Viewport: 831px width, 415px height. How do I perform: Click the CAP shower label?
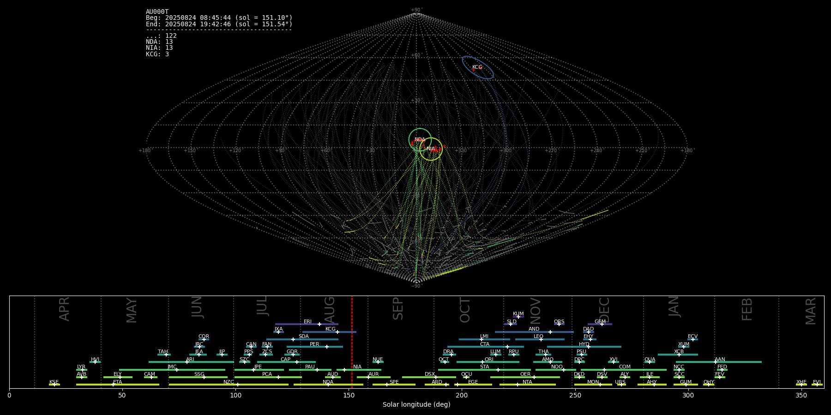(x=286, y=360)
